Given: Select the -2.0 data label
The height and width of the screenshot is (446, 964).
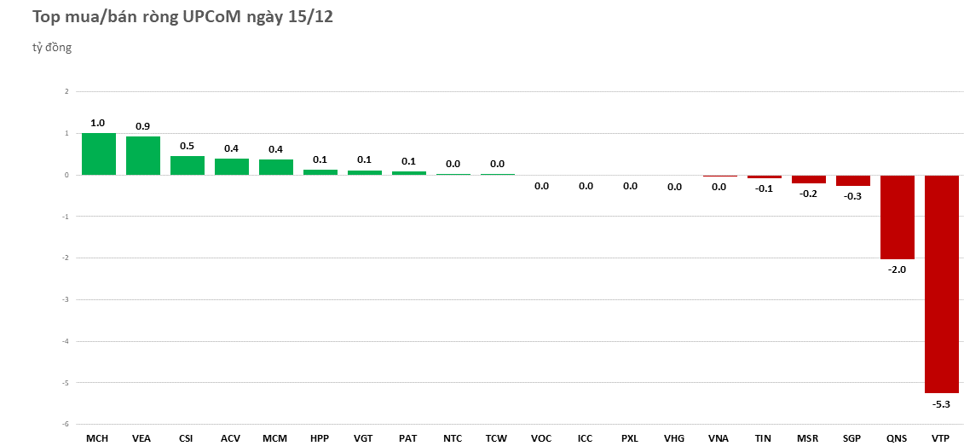Looking at the screenshot, I should coord(897,269).
